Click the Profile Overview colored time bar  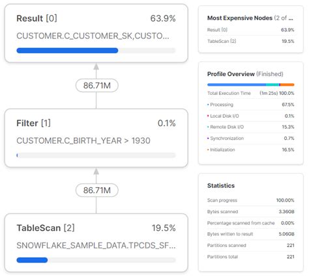(x=250, y=85)
